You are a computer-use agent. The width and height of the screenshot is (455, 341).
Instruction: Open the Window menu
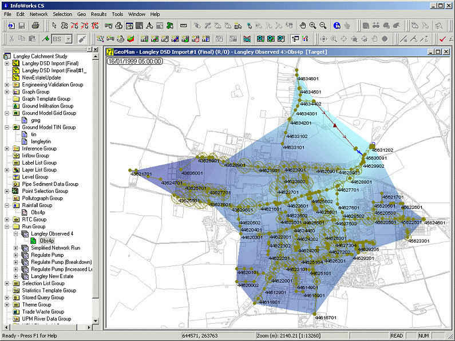[137, 14]
